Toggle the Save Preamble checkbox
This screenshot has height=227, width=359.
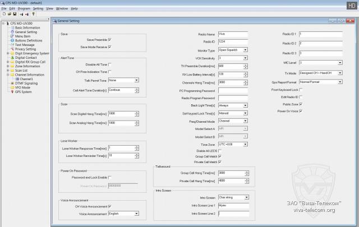coord(109,40)
